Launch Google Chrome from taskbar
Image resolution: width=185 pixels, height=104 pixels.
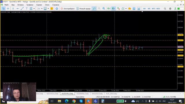tap(74, 101)
